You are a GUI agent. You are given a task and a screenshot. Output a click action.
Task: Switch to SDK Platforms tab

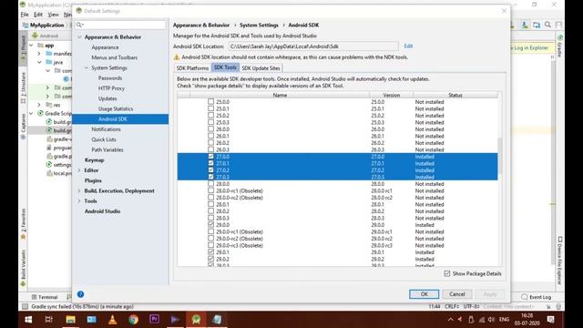192,68
